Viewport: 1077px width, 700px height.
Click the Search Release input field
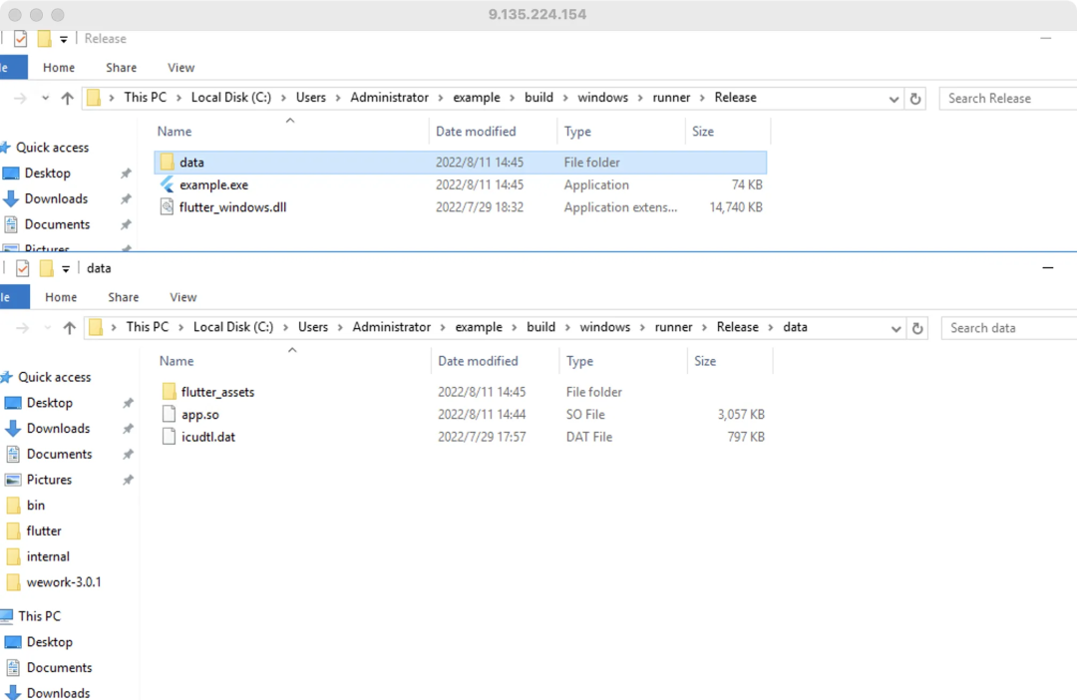point(1007,99)
